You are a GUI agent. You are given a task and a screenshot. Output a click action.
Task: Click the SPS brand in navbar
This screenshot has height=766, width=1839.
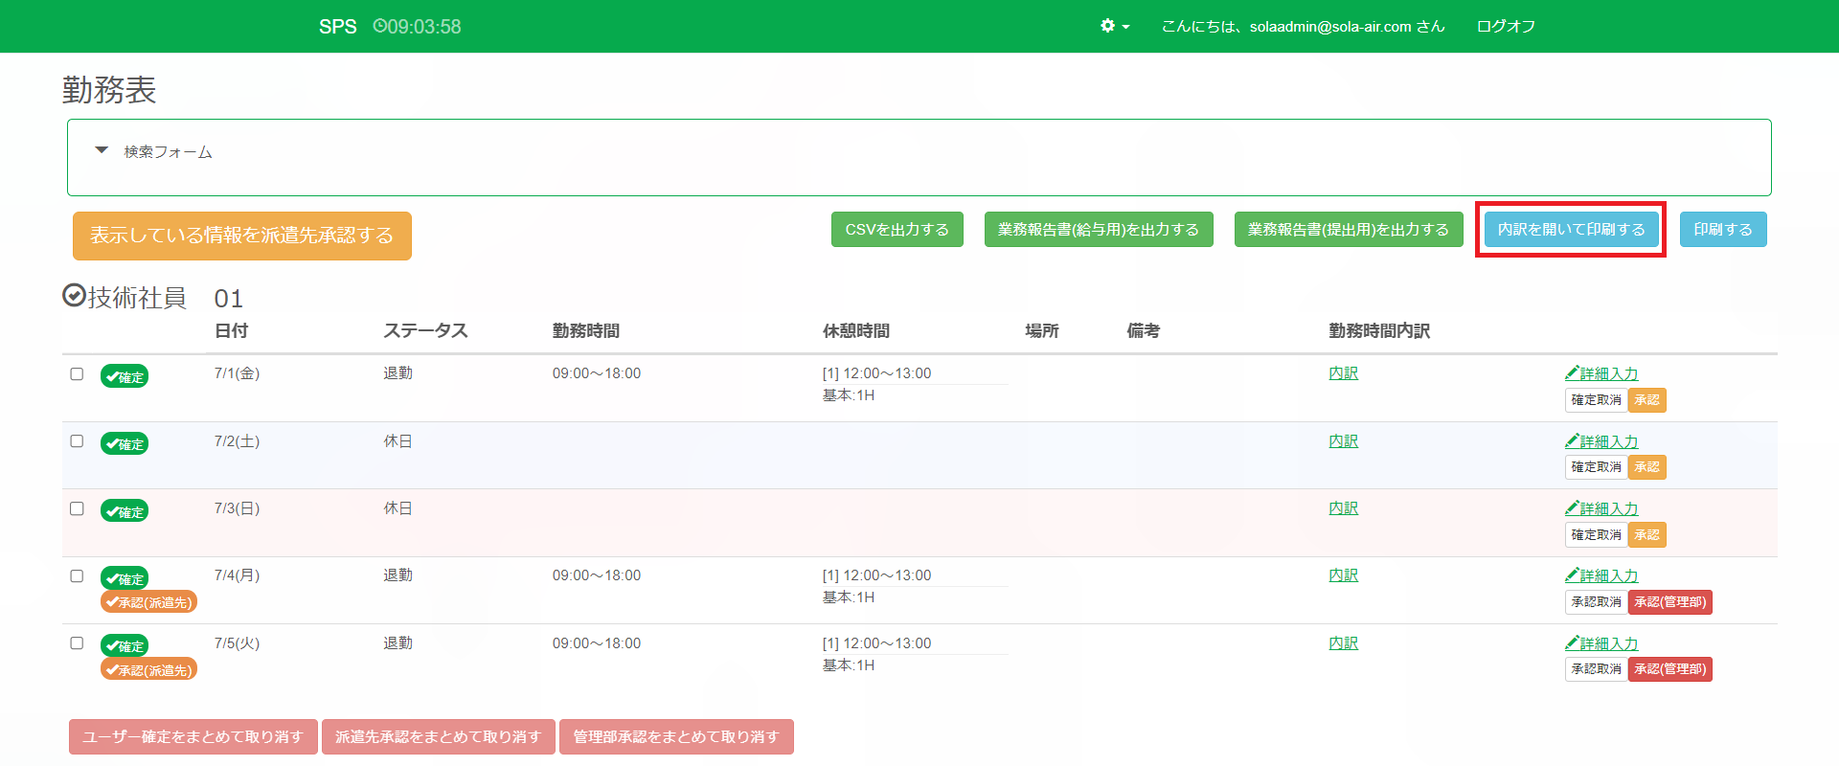coord(337,27)
